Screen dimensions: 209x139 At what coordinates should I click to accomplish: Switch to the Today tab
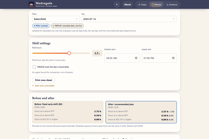coord(142,5)
